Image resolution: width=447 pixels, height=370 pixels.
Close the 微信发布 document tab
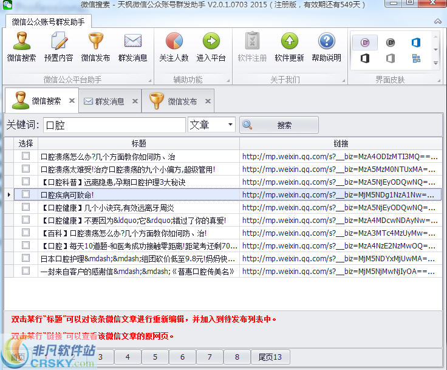208,101
